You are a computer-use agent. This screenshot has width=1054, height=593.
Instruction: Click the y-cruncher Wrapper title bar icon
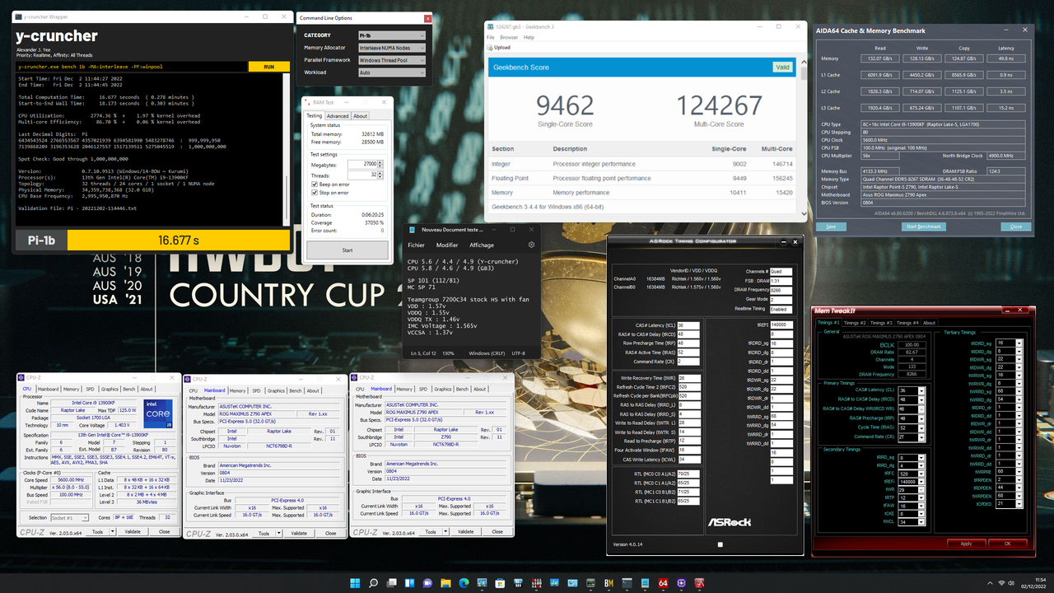[18, 16]
